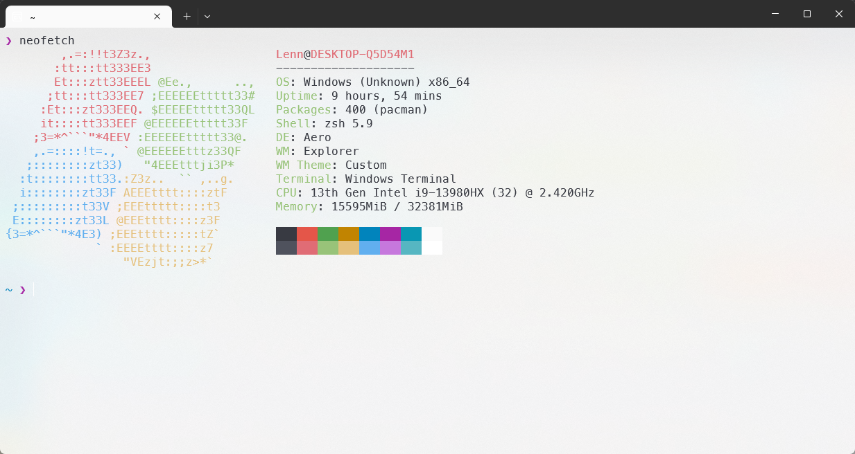The width and height of the screenshot is (855, 454).
Task: Close the Windows Terminal window
Action: [839, 14]
